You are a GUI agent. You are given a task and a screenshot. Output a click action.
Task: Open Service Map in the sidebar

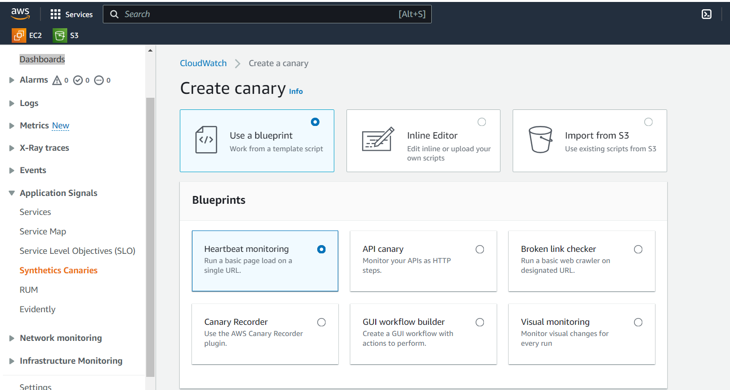[43, 231]
